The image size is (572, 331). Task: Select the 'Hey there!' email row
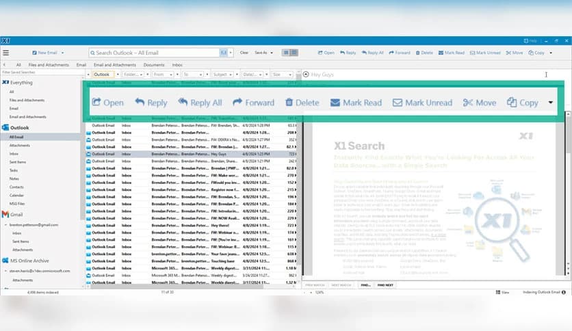pyautogui.click(x=191, y=225)
